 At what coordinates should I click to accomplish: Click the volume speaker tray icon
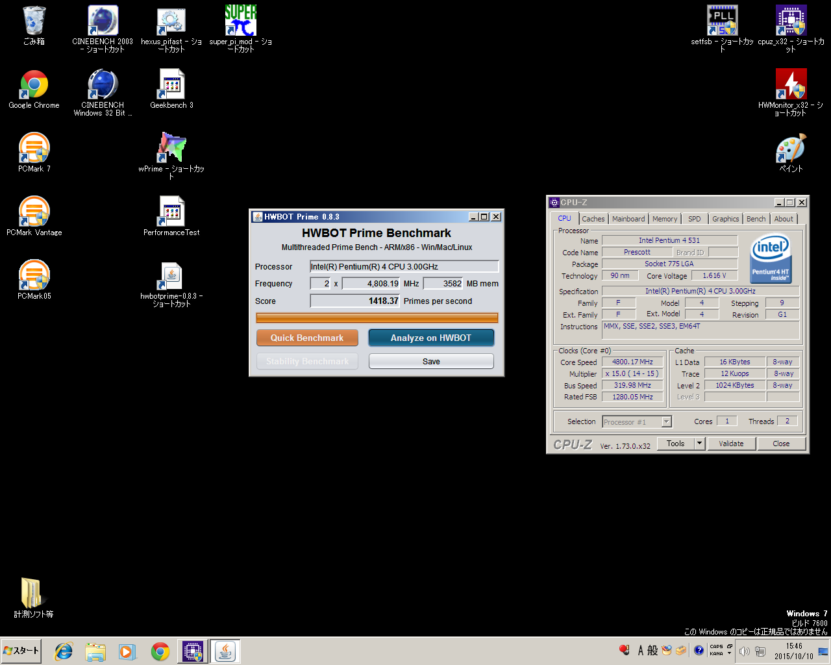744,651
